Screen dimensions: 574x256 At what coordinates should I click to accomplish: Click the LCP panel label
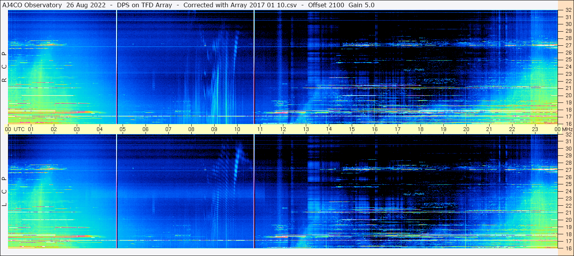coord(4,192)
